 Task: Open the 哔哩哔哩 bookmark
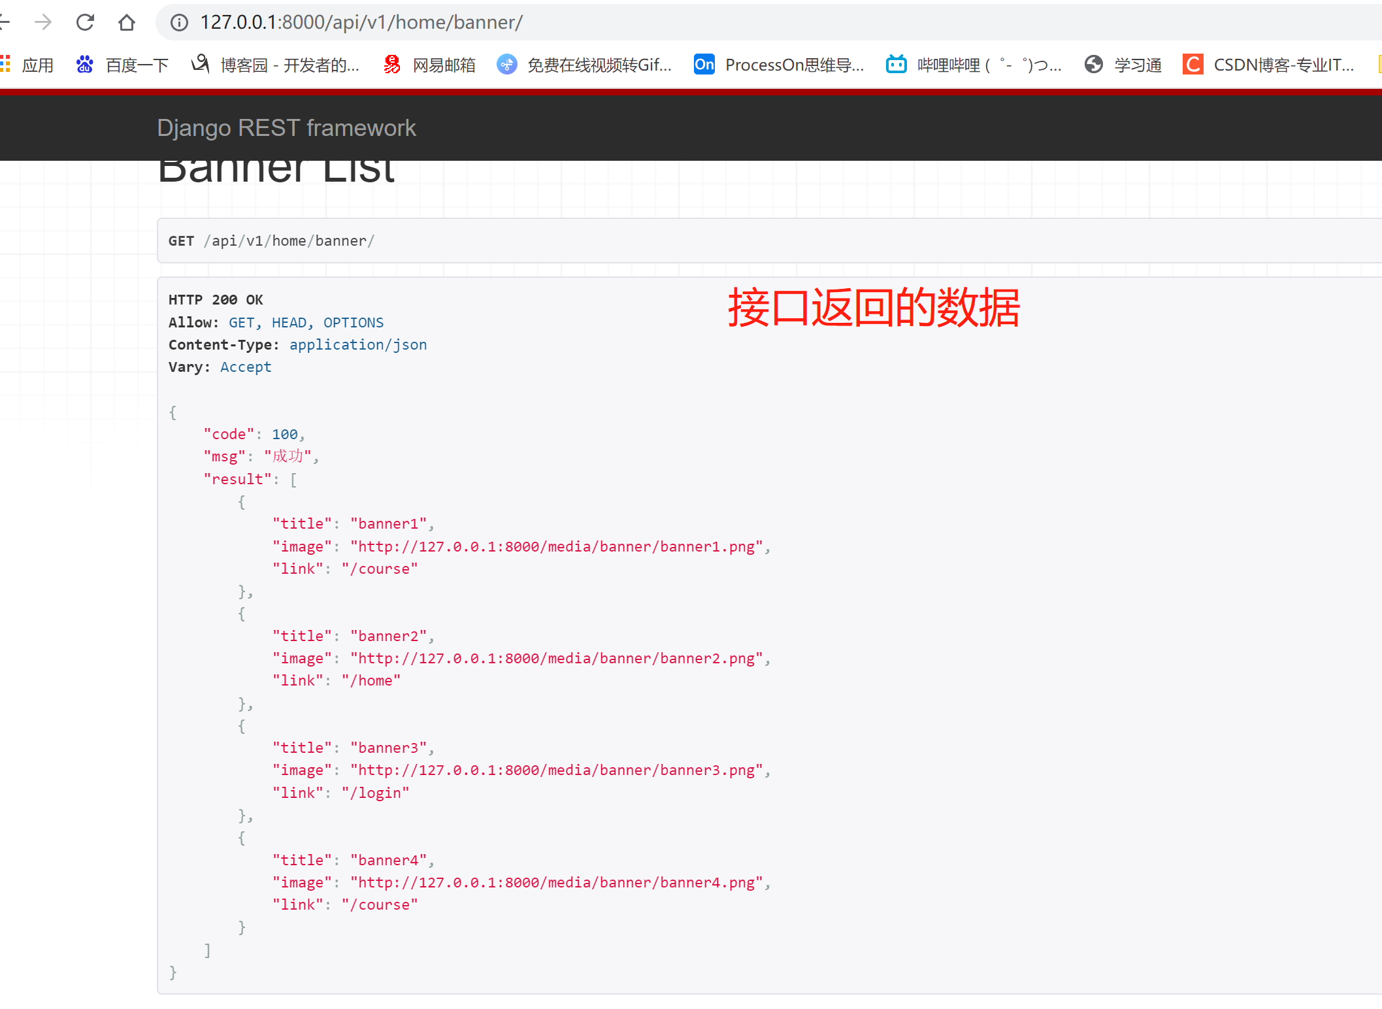pyautogui.click(x=974, y=65)
